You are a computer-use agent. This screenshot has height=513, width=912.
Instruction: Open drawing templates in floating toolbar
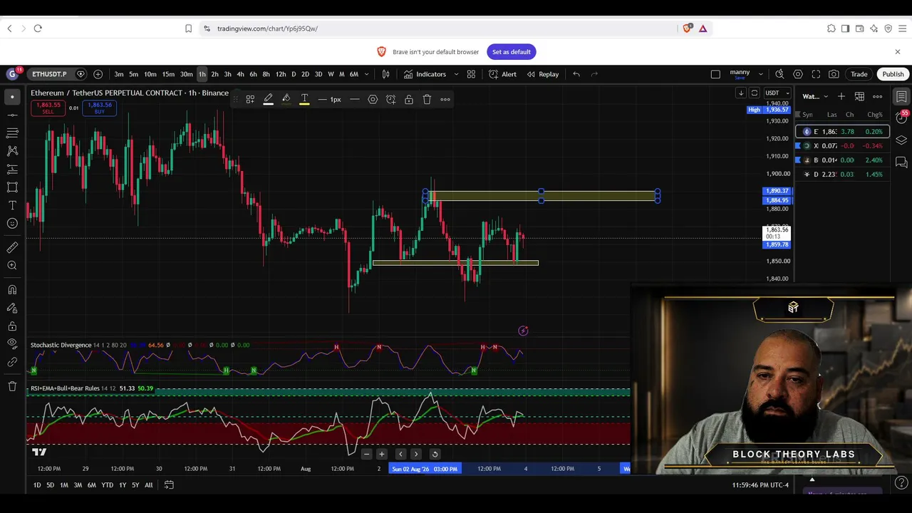250,99
